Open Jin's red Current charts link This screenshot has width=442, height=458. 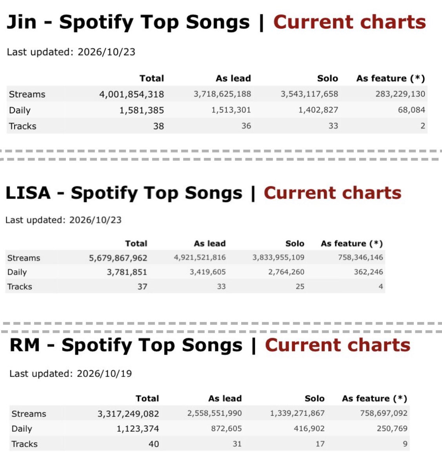tap(349, 22)
